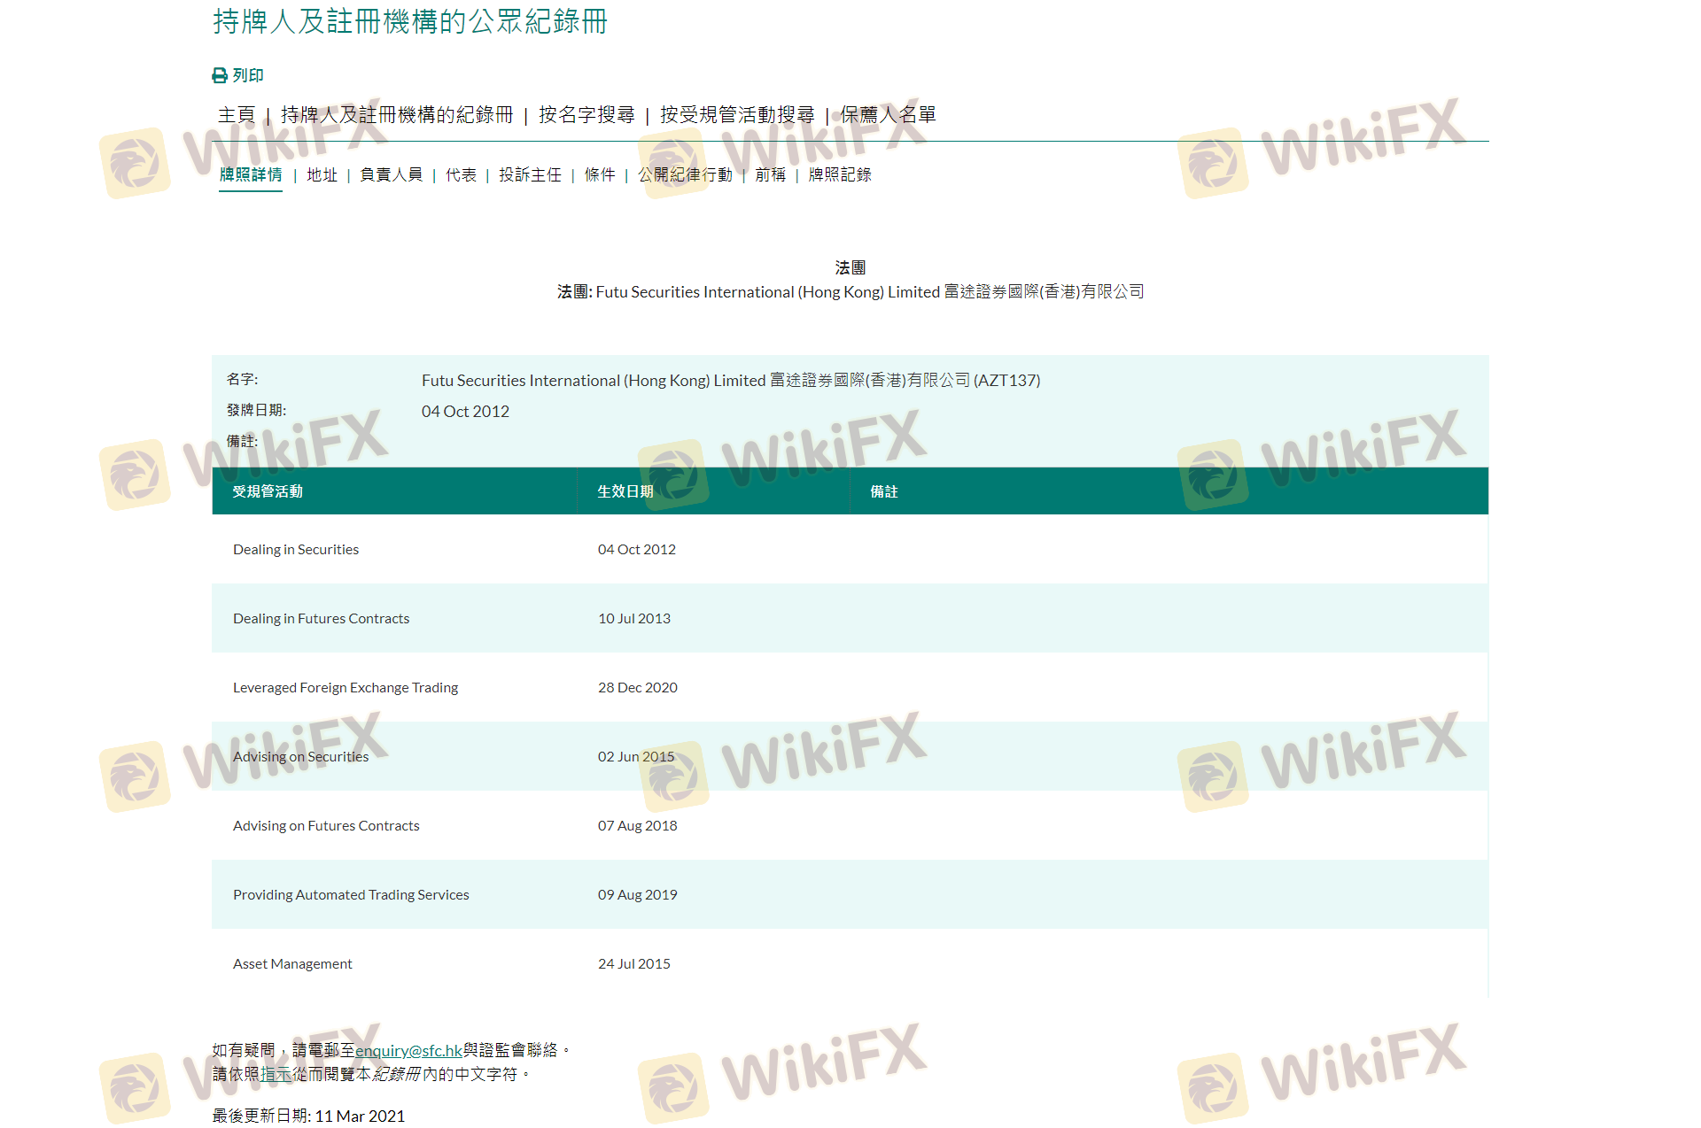Switch to the 地址 tab
This screenshot has width=1701, height=1128.
point(322,175)
